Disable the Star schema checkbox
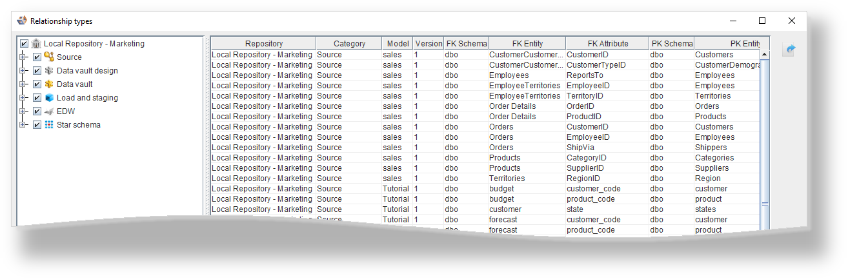 coord(37,125)
